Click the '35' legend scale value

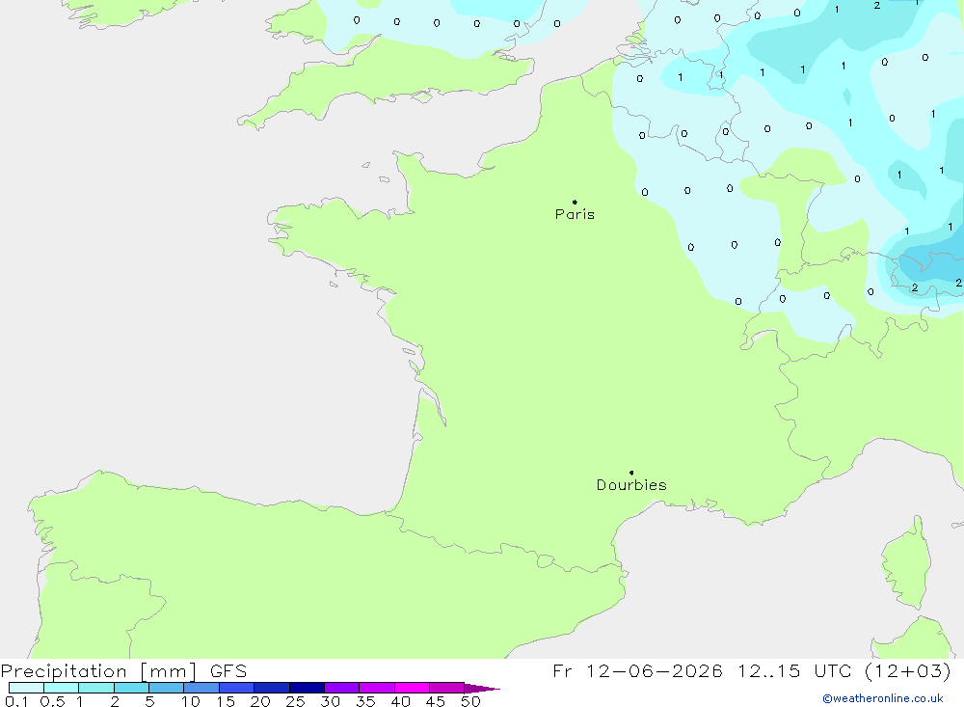365,701
